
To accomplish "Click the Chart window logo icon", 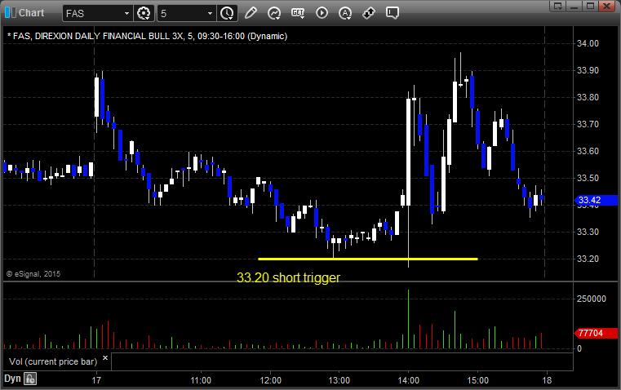I will pos(11,13).
